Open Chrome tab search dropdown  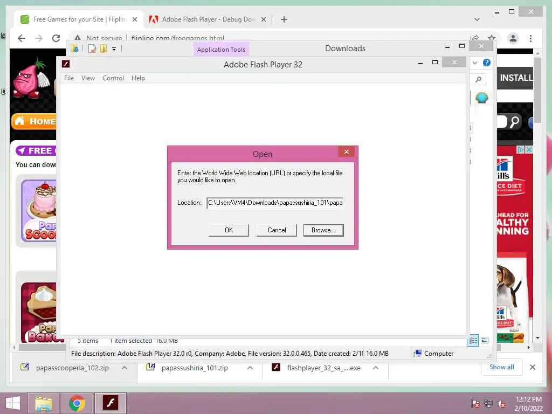pyautogui.click(x=477, y=19)
